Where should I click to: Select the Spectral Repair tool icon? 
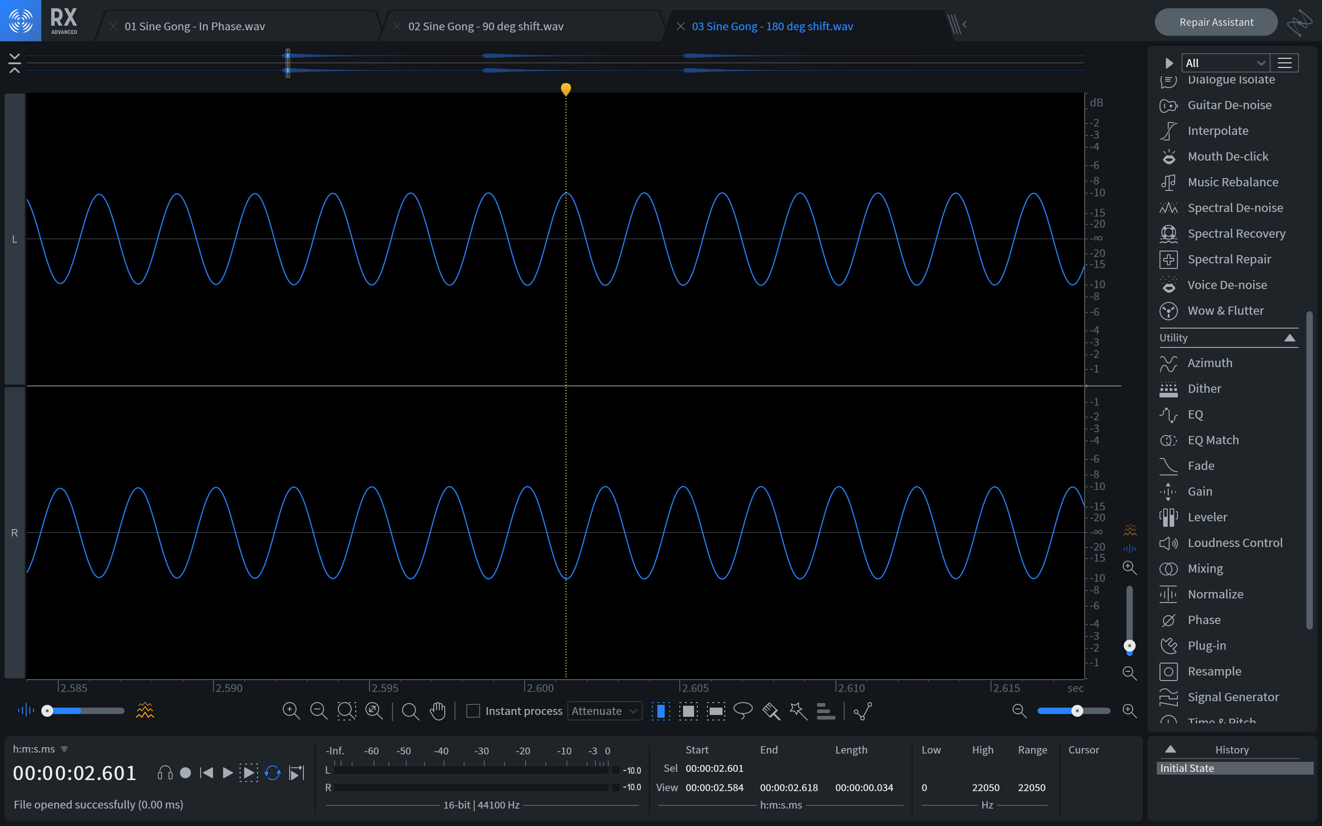[x=1169, y=259]
